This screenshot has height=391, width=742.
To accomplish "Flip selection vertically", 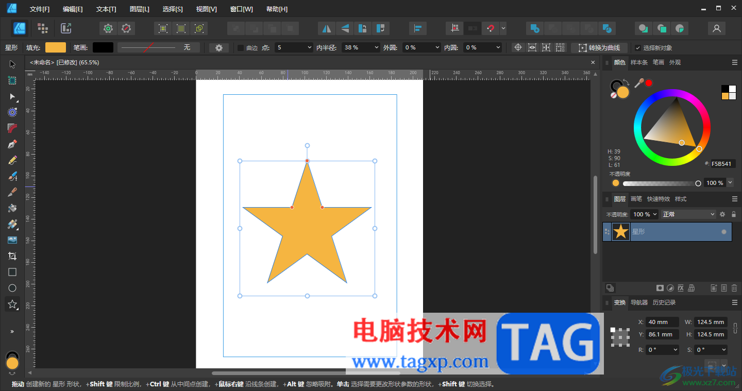I will tap(344, 28).
